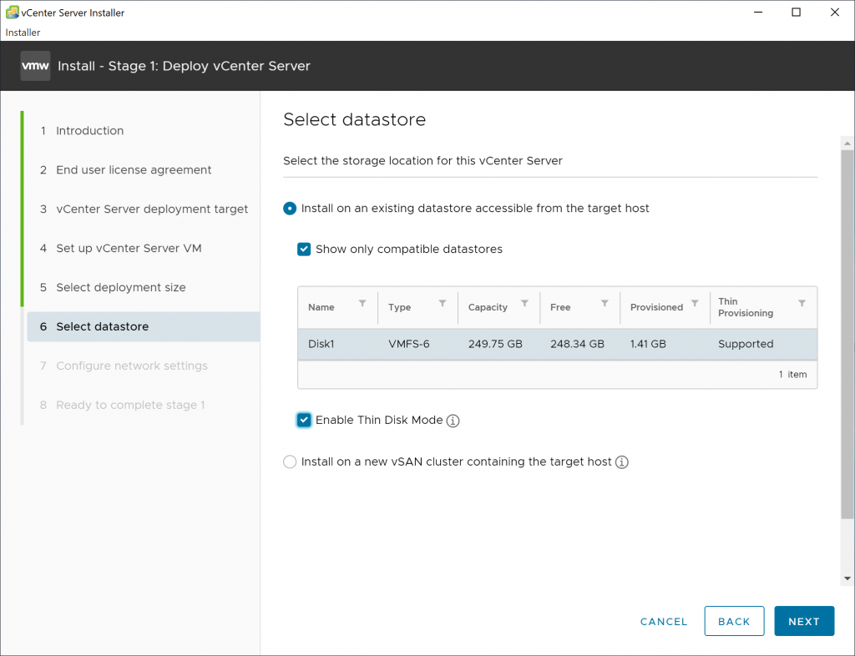Click the scrollbar down arrow
This screenshot has width=855, height=656.
847,578
